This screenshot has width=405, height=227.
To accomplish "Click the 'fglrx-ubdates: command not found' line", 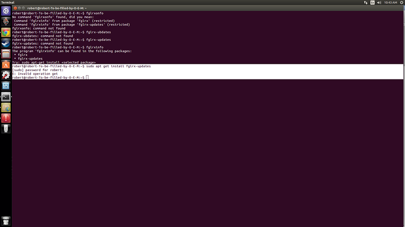I will tap(43, 36).
